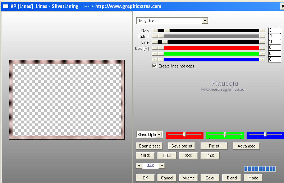Viewport: 284px width, 183px height.
Task: Open the Blend Options dropdown
Action: [159, 135]
